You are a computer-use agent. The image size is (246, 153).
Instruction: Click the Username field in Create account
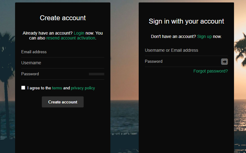point(62,63)
